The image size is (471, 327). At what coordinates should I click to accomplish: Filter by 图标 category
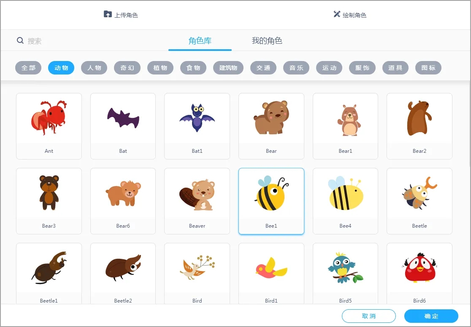[428, 68]
